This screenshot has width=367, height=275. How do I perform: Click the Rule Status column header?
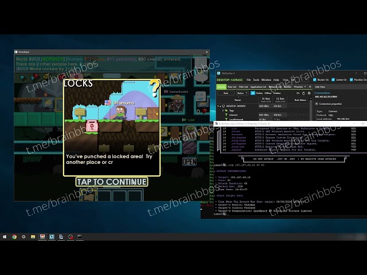[300, 100]
